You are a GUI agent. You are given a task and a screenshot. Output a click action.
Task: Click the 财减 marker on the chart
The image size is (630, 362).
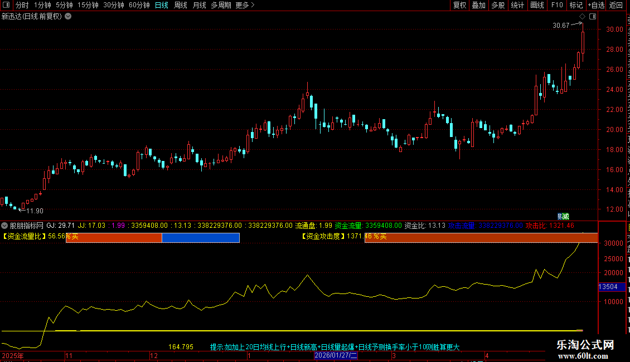click(563, 216)
